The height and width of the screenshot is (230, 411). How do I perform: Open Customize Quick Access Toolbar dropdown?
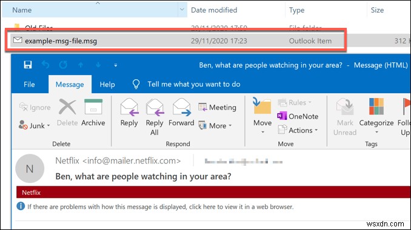[116, 65]
